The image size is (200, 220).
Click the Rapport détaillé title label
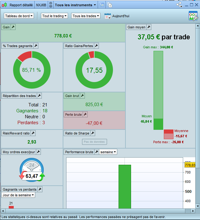click(x=21, y=5)
